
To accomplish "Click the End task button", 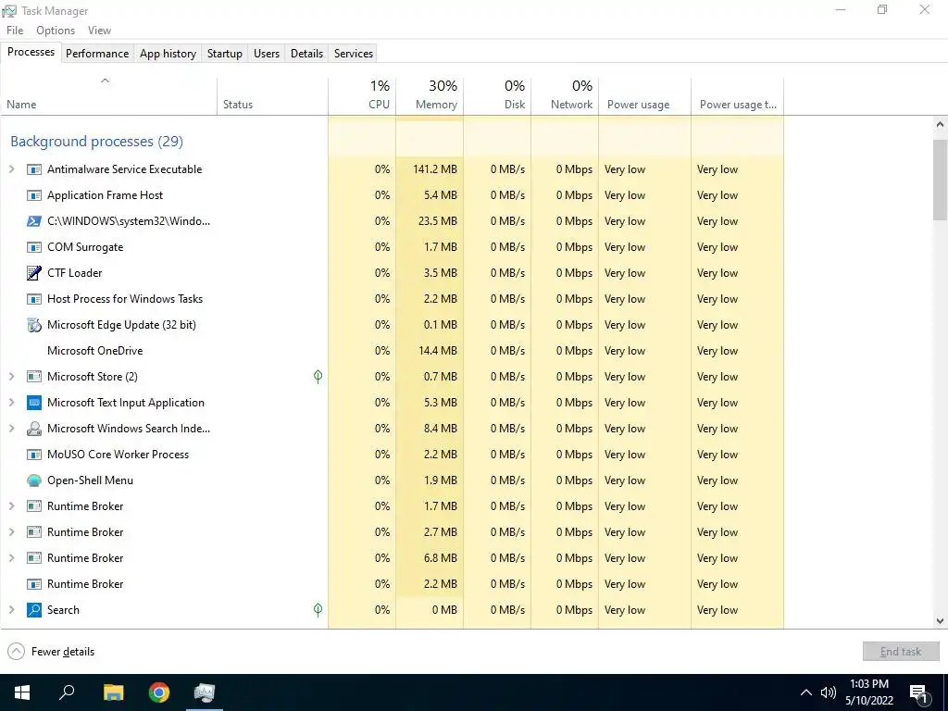I will [901, 651].
